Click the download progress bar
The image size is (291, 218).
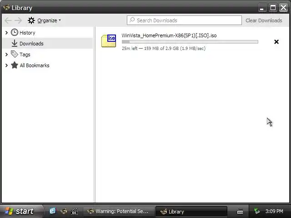click(x=190, y=42)
